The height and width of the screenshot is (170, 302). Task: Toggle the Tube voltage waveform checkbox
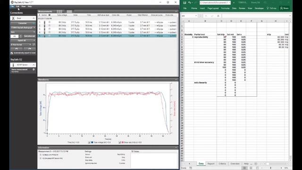click(89, 143)
